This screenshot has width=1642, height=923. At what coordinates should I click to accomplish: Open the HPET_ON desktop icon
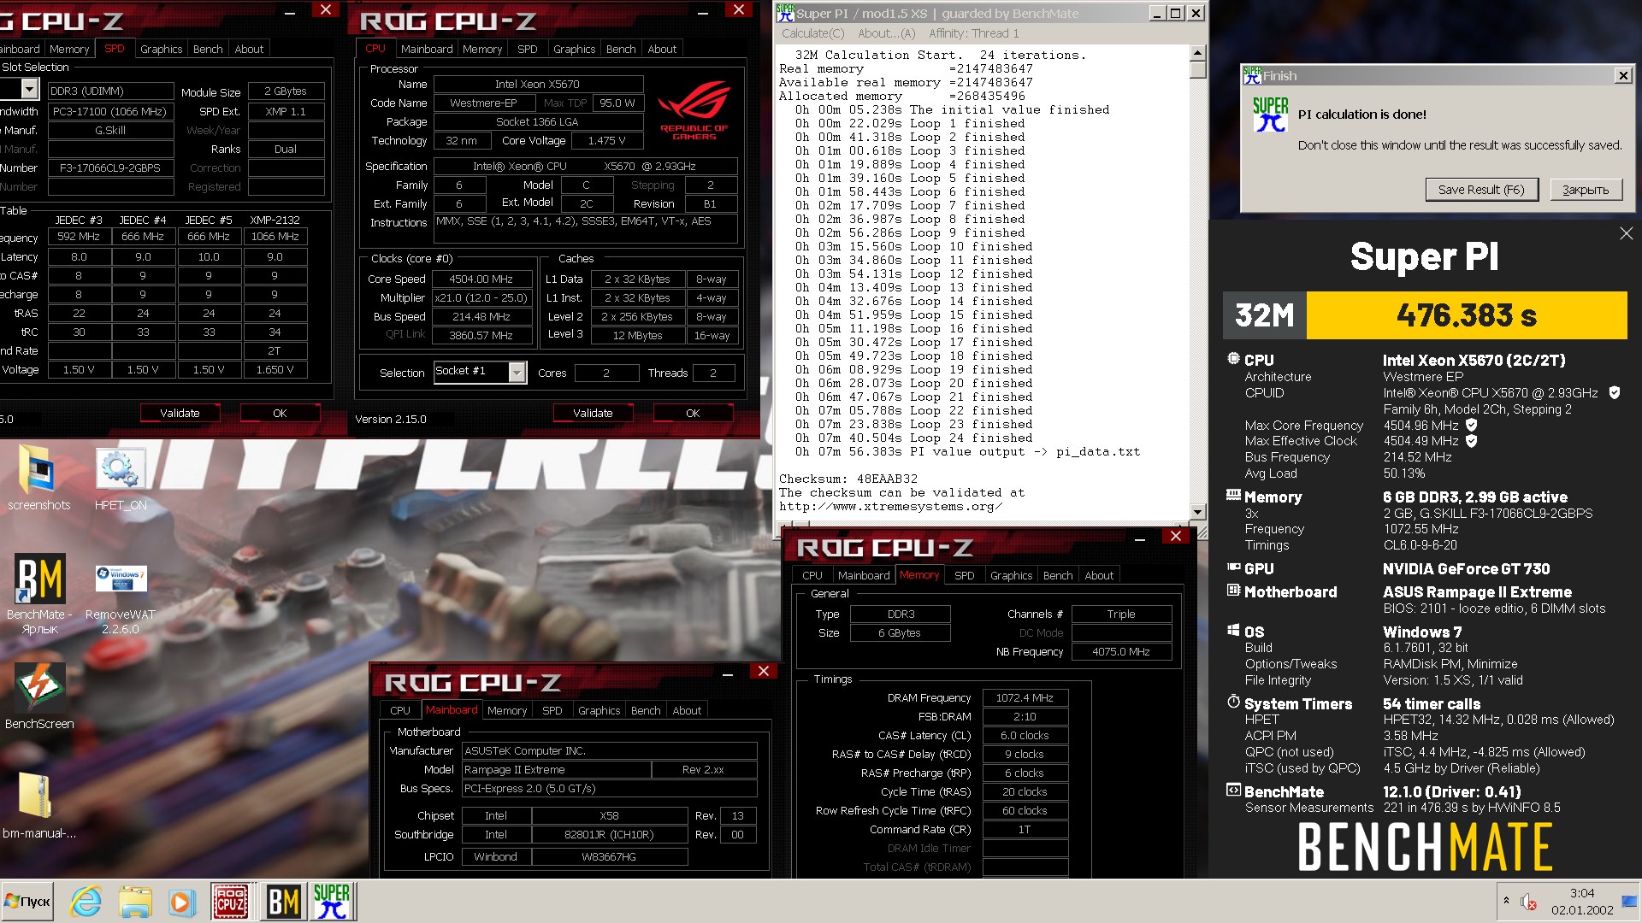pyautogui.click(x=121, y=479)
